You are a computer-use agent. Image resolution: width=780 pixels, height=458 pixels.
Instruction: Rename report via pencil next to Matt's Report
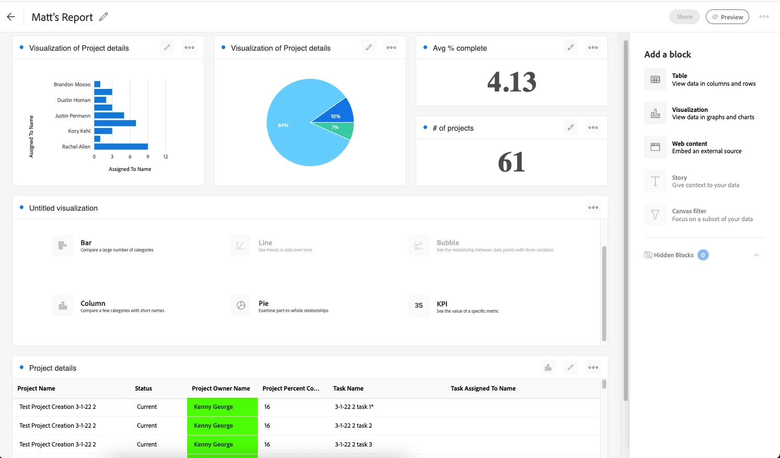(104, 17)
